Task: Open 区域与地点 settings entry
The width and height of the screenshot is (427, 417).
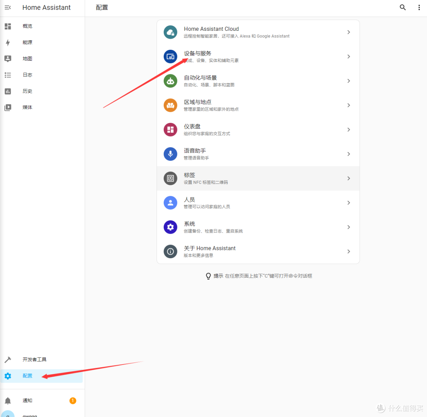Action: click(258, 105)
